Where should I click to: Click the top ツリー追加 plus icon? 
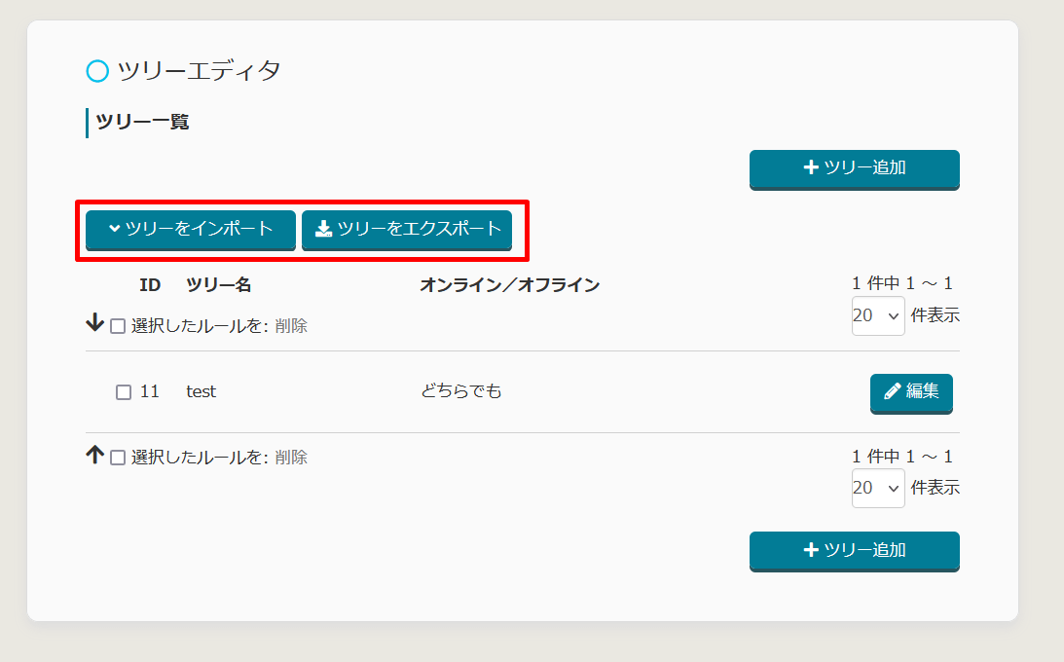(811, 167)
